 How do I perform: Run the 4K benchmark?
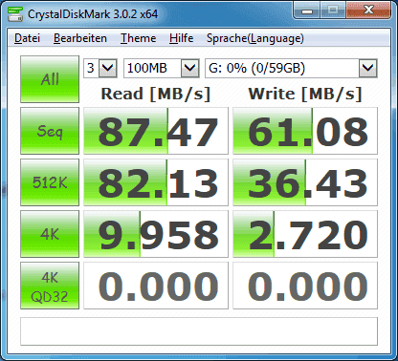[50, 234]
